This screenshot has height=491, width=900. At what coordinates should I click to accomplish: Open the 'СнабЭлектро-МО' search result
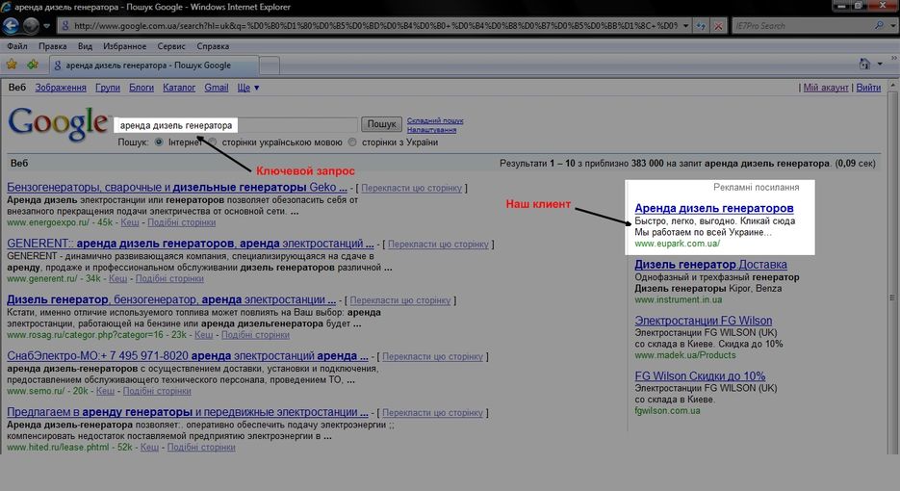[x=188, y=356]
